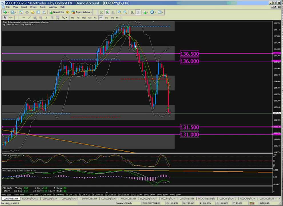This screenshot has height=206, width=283.
Task: Open the Navigator panel (star icon)
Action: pyautogui.click(x=33, y=12)
